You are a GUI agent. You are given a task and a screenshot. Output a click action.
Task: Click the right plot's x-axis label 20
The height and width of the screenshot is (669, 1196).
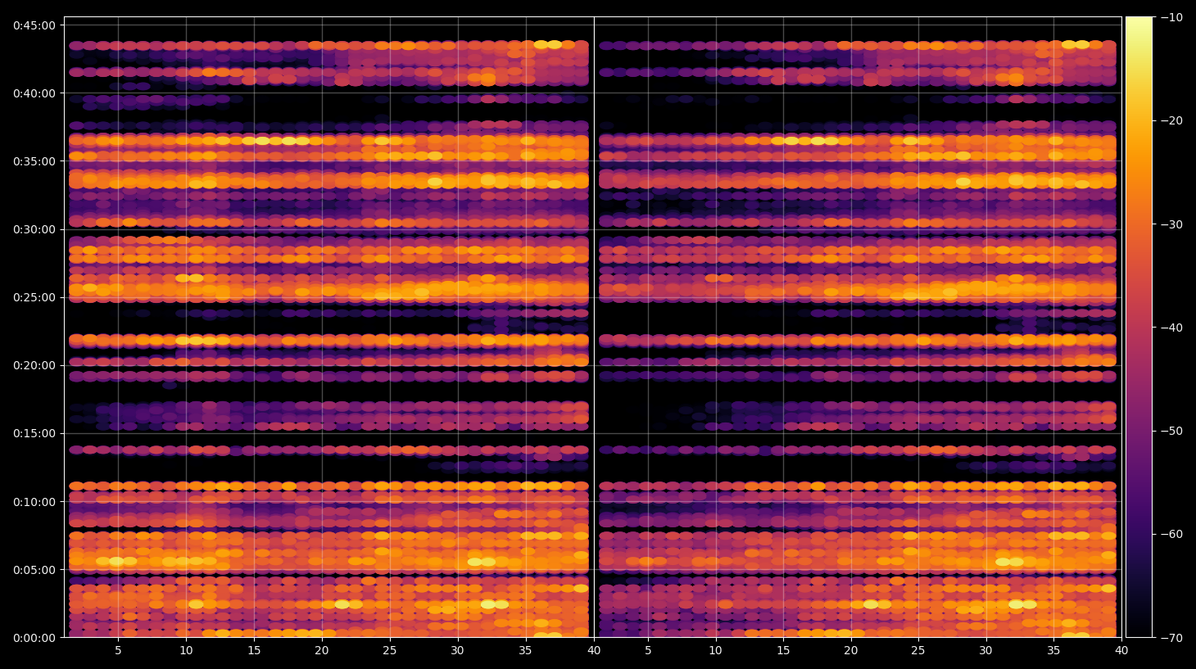pos(851,651)
